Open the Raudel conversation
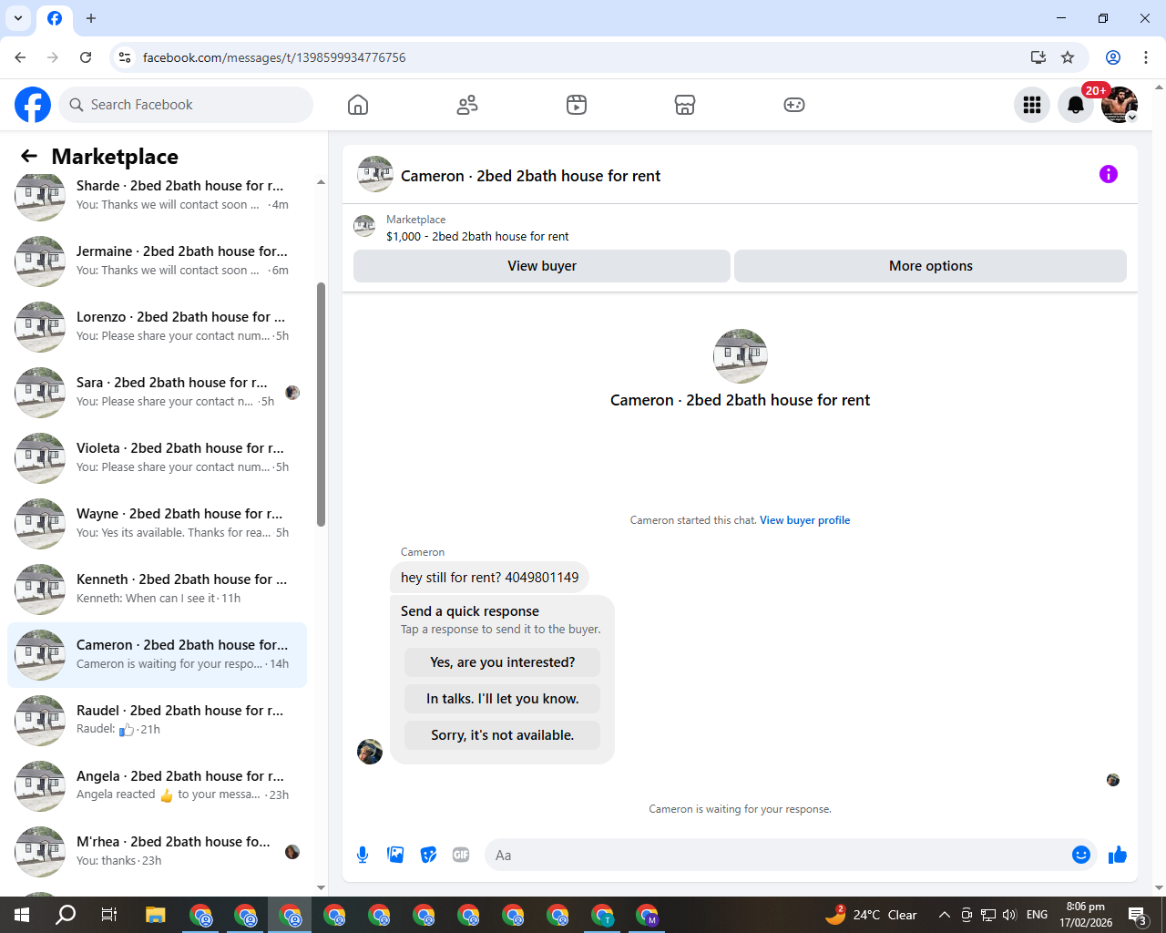Screen dimensions: 1166x933 (x=157, y=720)
